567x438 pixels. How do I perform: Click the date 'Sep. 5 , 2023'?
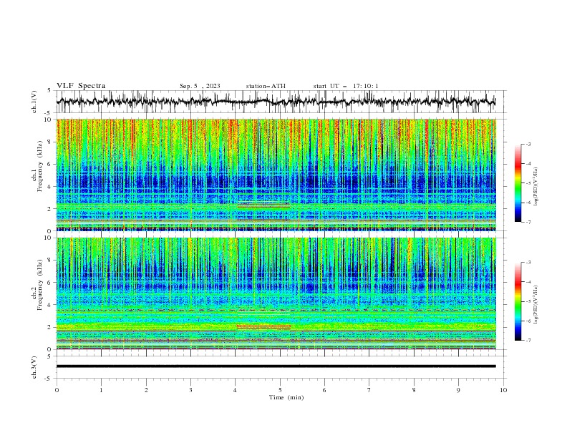point(200,86)
